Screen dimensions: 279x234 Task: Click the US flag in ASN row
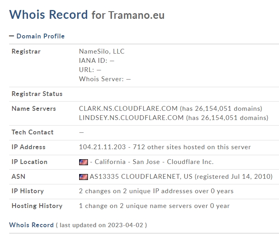[84, 177]
